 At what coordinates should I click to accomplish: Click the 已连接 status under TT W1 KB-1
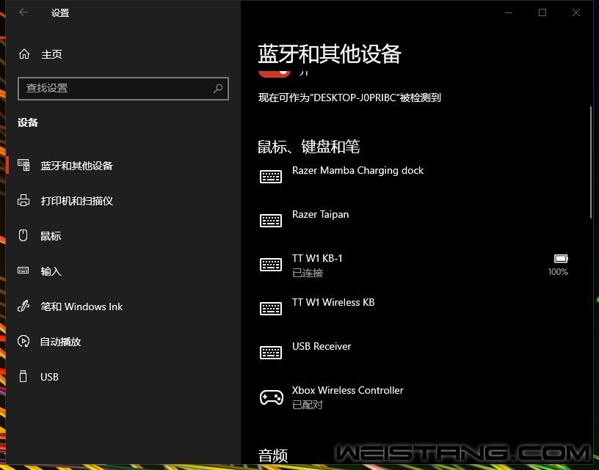pos(308,273)
